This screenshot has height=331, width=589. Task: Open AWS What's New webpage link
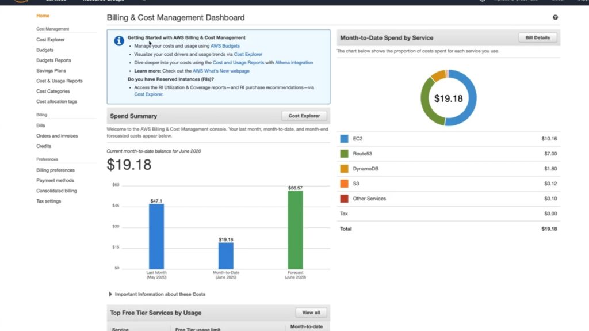pos(221,71)
